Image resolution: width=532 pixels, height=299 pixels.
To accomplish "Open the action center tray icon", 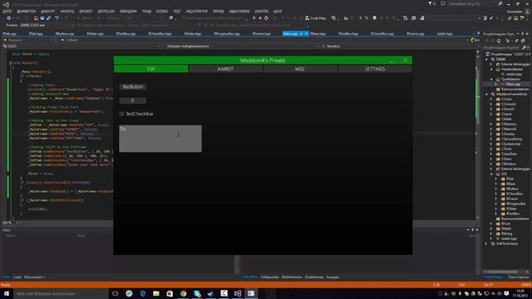I will pos(506,293).
